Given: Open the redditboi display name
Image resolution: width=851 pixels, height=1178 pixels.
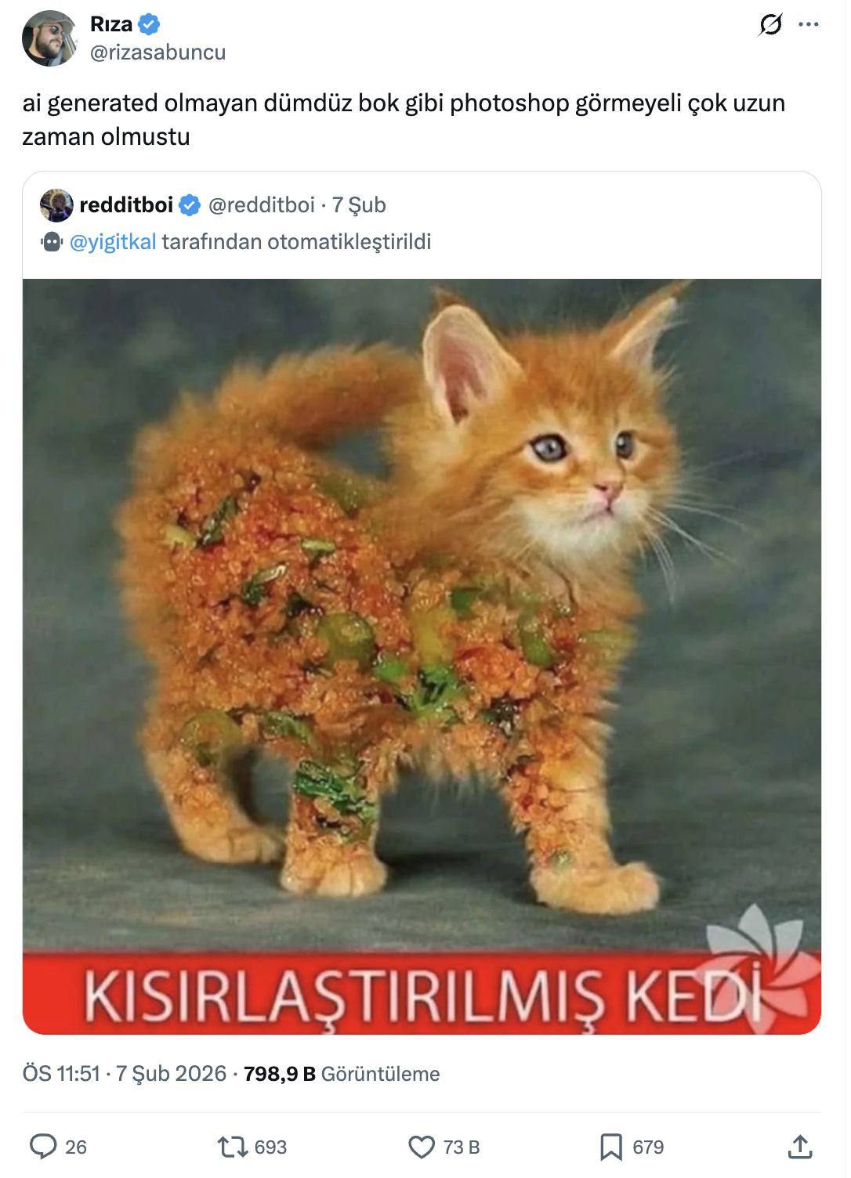Looking at the screenshot, I should (x=126, y=205).
